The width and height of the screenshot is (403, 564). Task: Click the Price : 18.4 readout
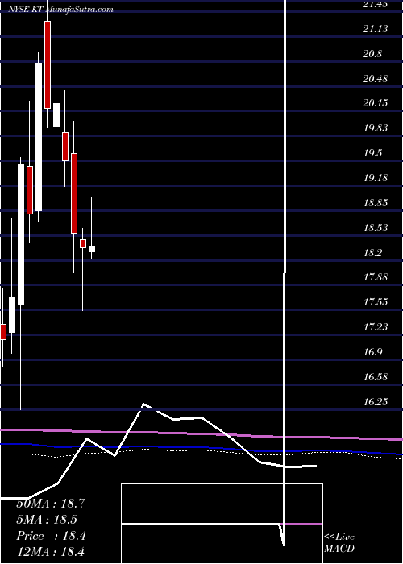click(x=51, y=536)
